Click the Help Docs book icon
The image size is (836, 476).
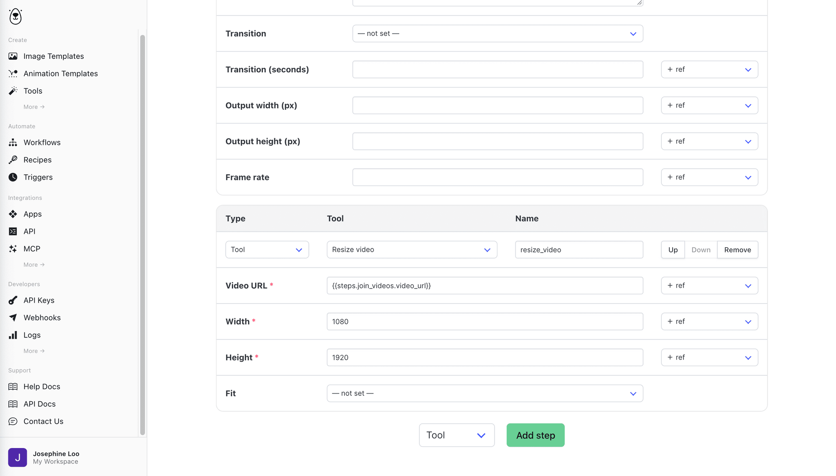13,387
